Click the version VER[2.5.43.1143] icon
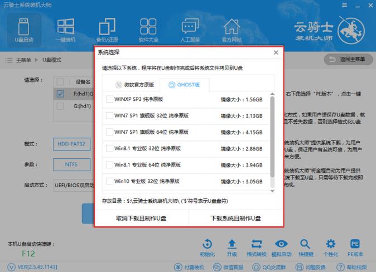 (x=11, y=267)
